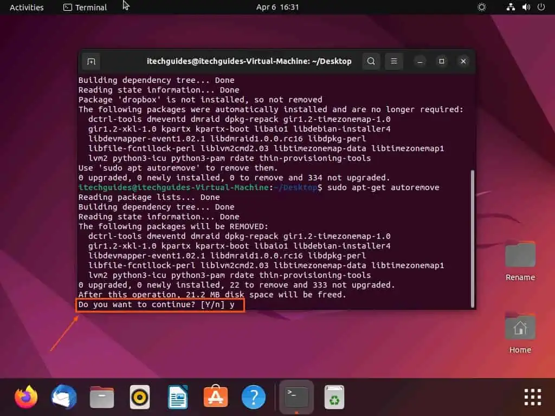This screenshot has height=416, width=555.
Task: Launch Firefox from the dock
Action: click(25, 397)
